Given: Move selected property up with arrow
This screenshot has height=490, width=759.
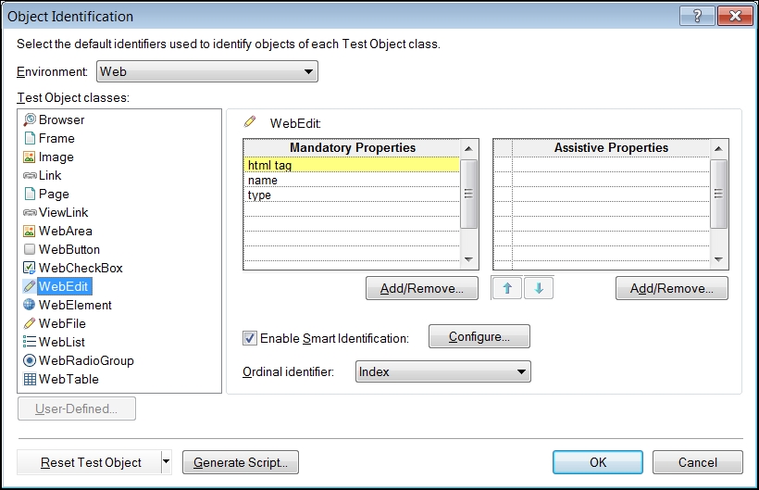Looking at the screenshot, I should point(506,288).
